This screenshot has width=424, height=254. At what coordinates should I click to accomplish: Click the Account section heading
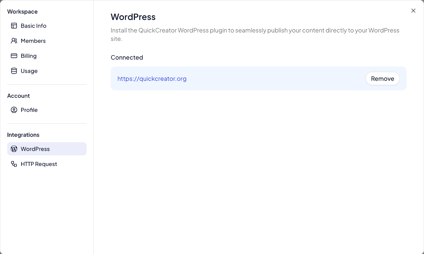coord(19,96)
